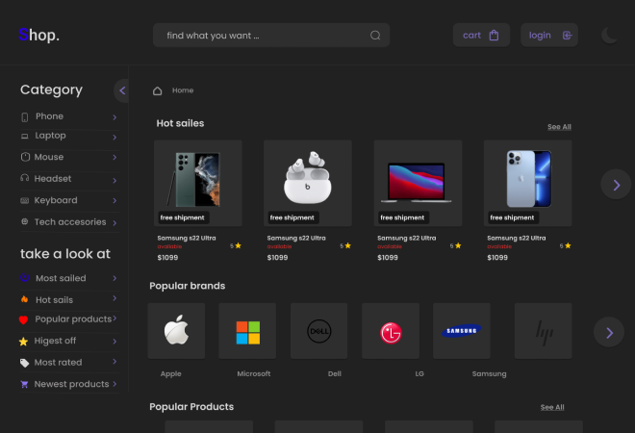635x433 pixels.
Task: Expand the Most sailed chevron
Action: (x=114, y=278)
